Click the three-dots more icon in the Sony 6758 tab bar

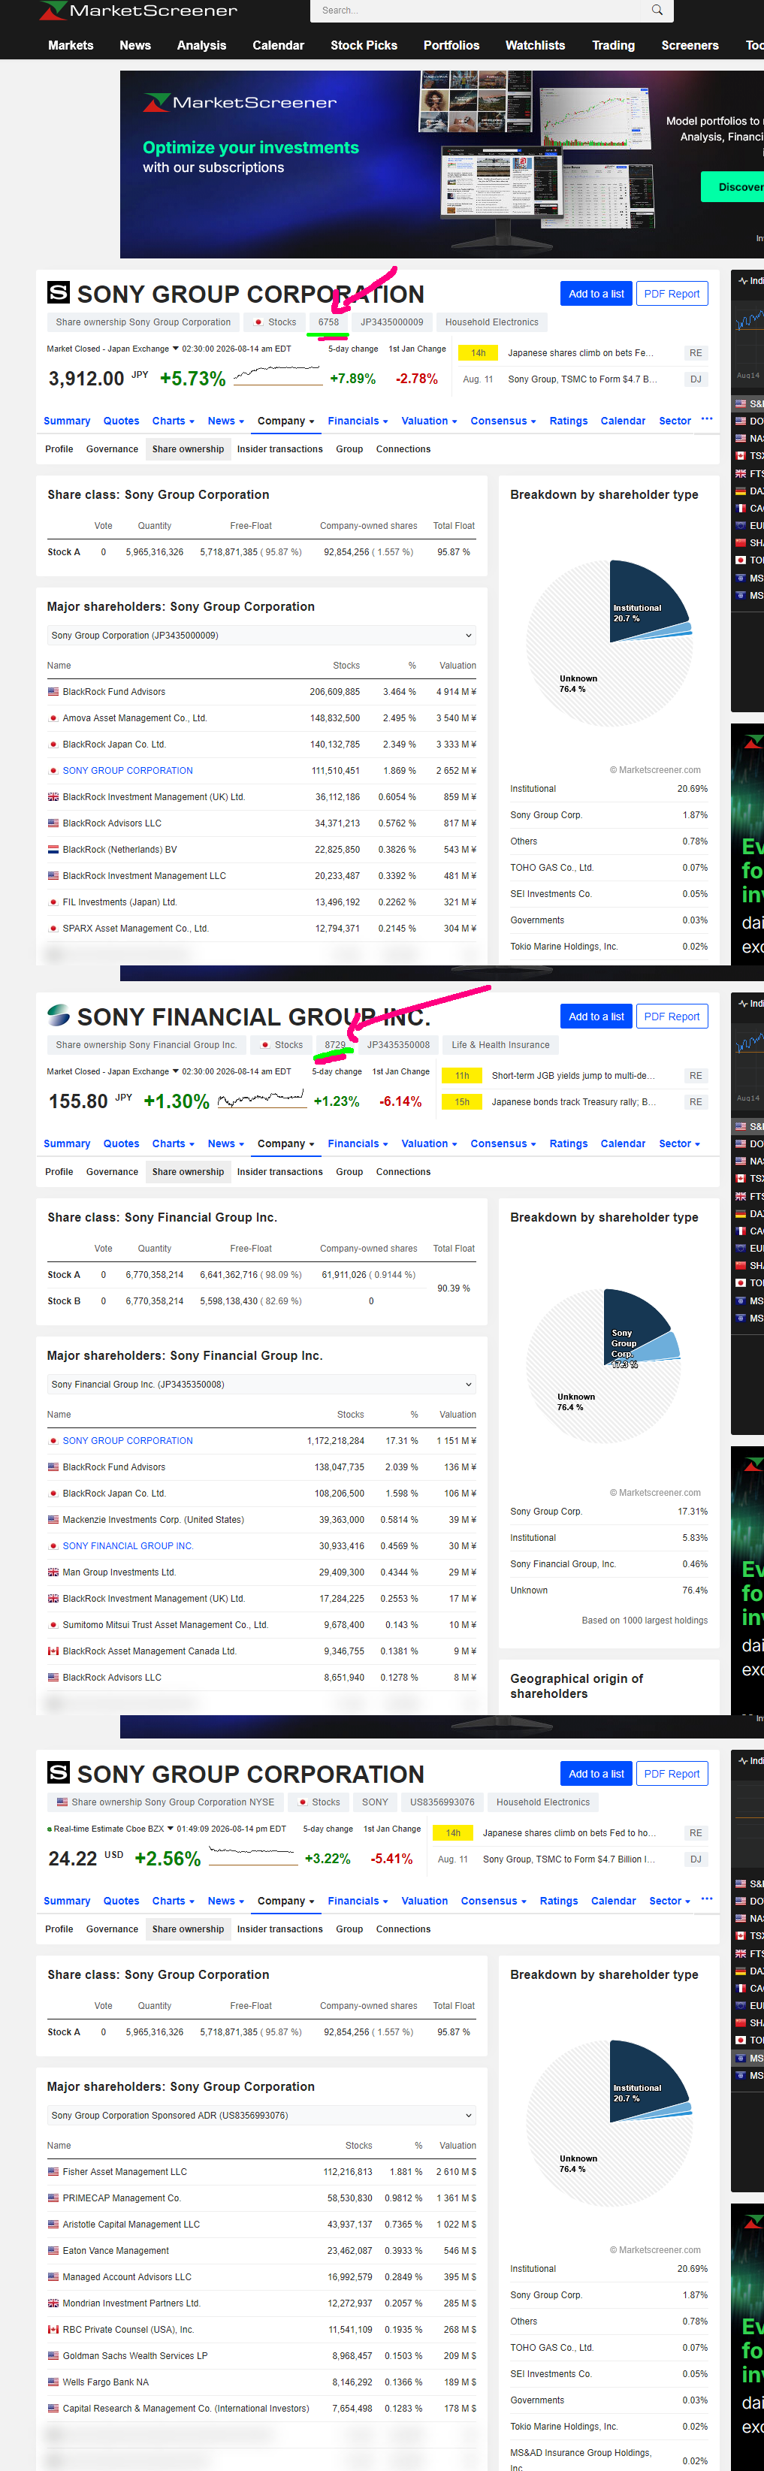[706, 419]
